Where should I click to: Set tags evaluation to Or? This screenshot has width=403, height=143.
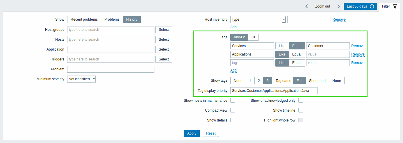click(x=253, y=37)
